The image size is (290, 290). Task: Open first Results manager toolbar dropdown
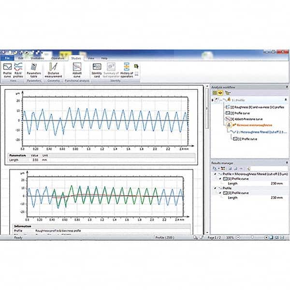pyautogui.click(x=216, y=169)
